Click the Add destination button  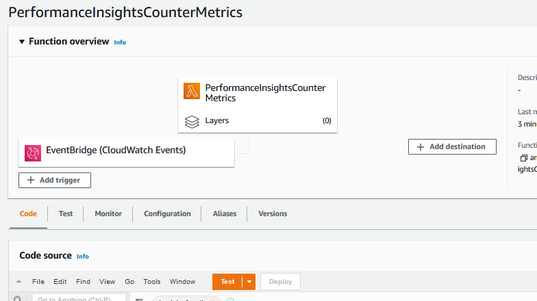452,146
